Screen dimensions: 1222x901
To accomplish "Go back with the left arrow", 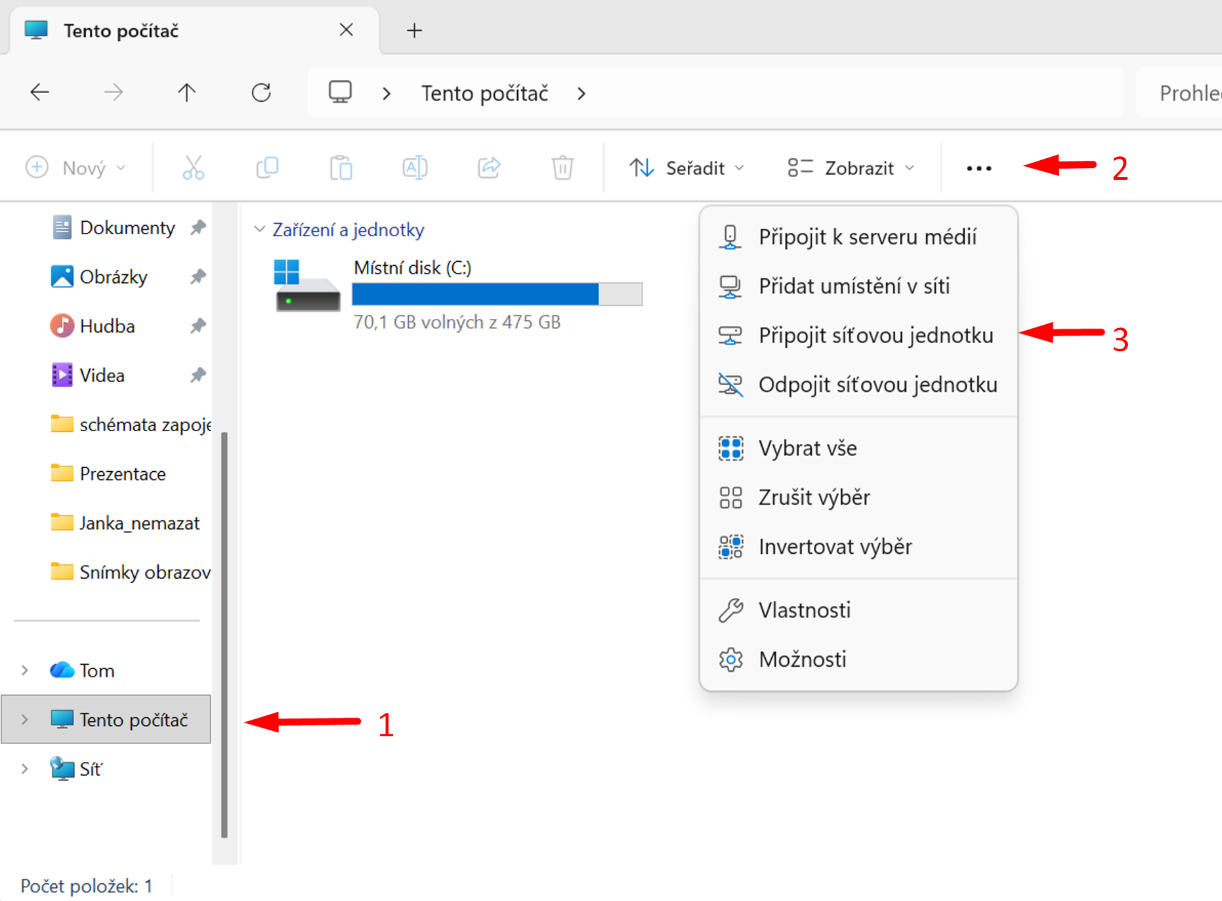I will pos(40,93).
